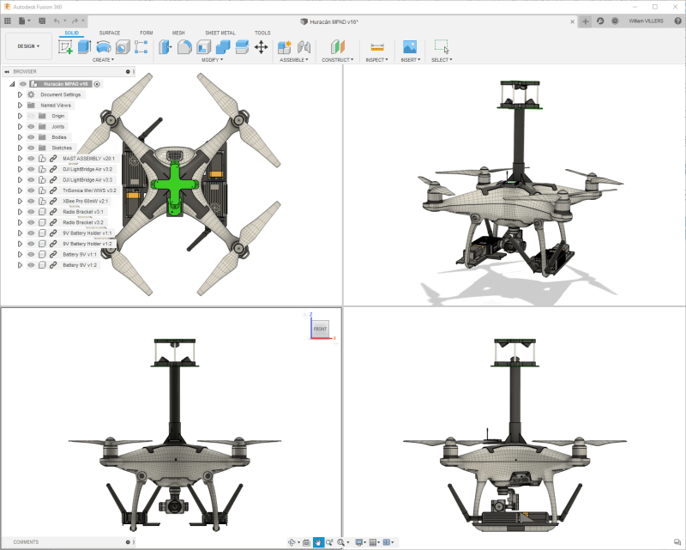This screenshot has height=550, width=686.
Task: Switch to the TOOLS tab
Action: click(x=262, y=33)
